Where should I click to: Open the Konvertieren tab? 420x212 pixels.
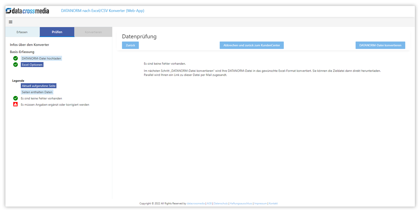tap(93, 32)
